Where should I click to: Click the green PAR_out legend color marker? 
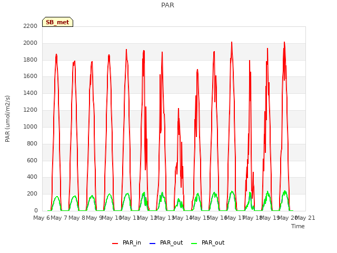tap(194, 244)
